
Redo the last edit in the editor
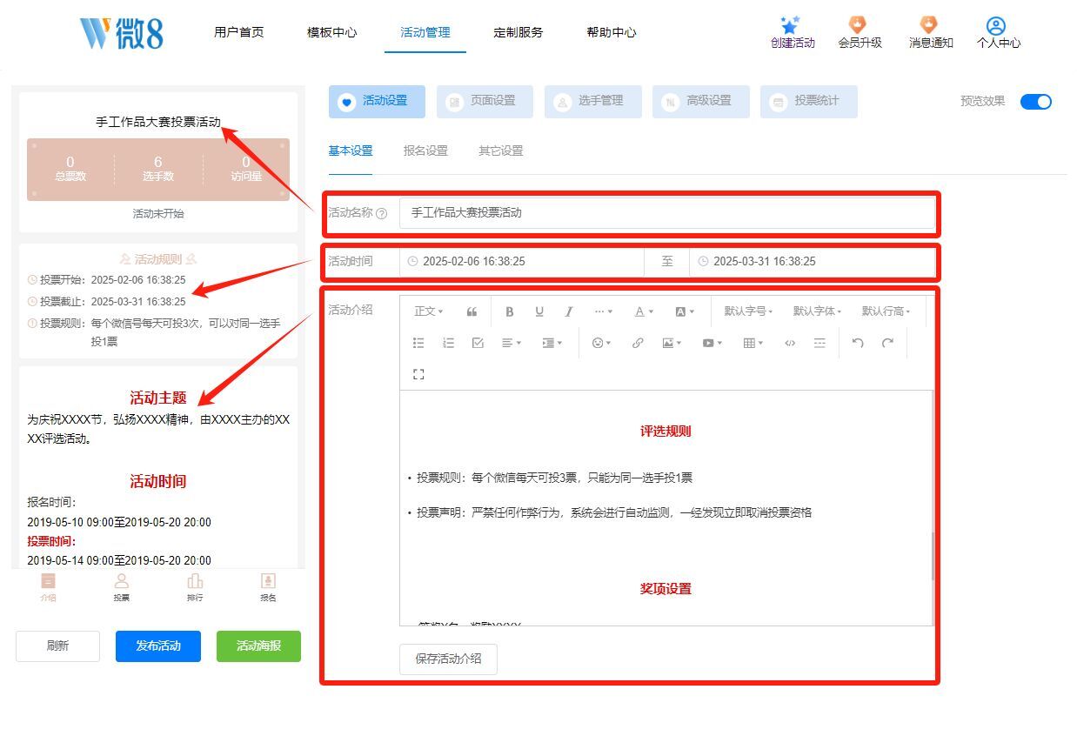[x=887, y=344]
